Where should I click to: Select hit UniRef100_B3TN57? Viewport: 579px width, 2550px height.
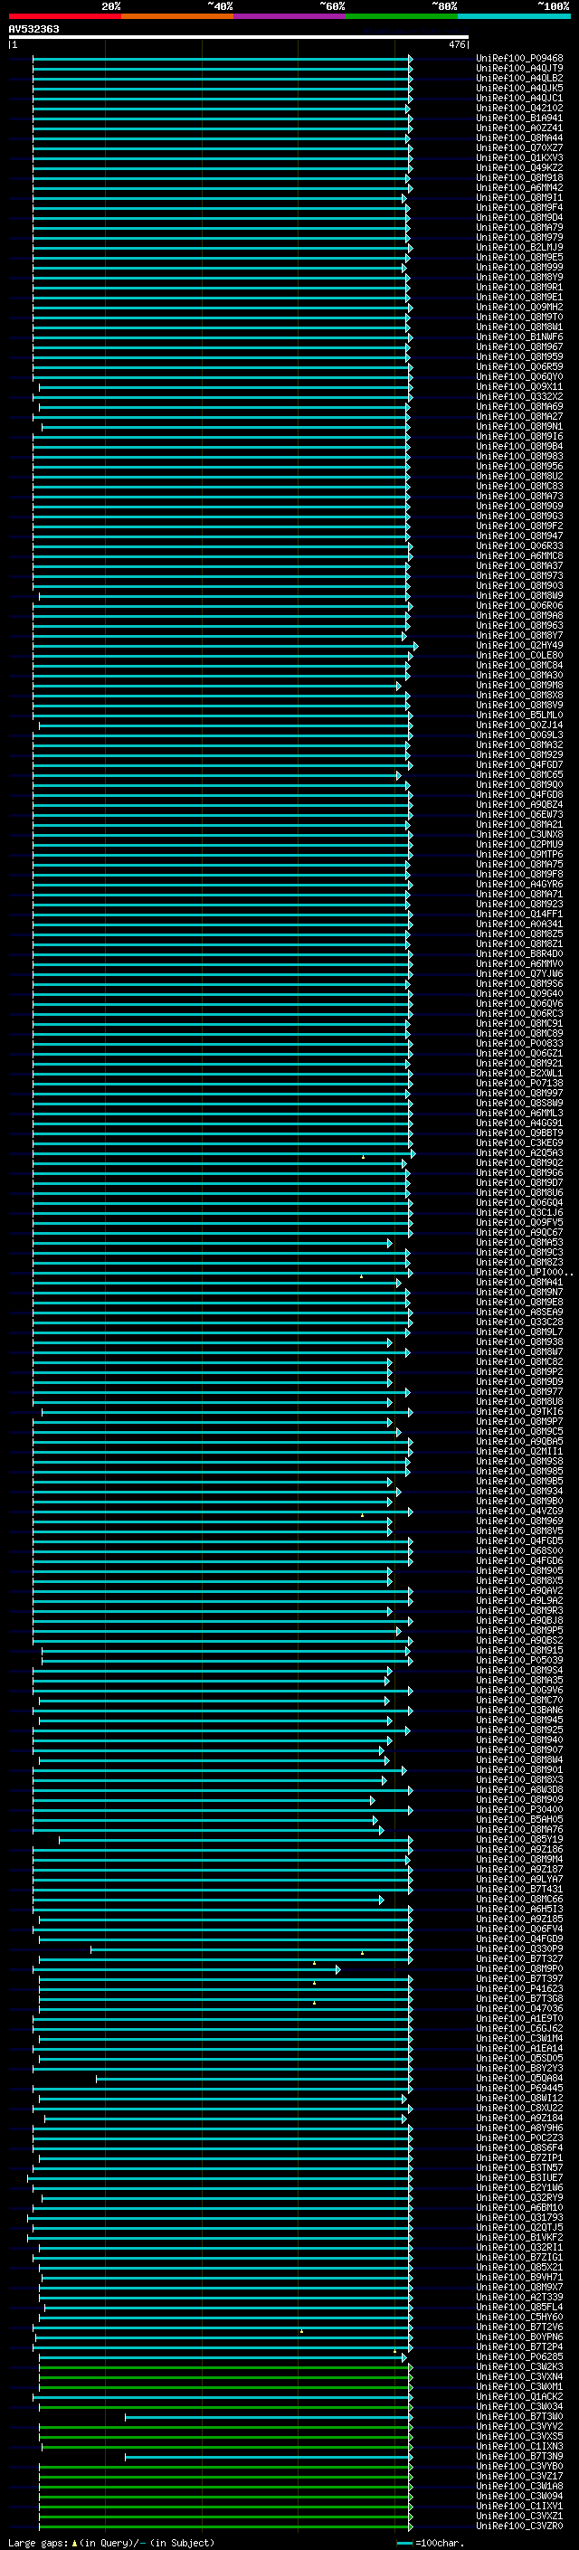point(519,2168)
